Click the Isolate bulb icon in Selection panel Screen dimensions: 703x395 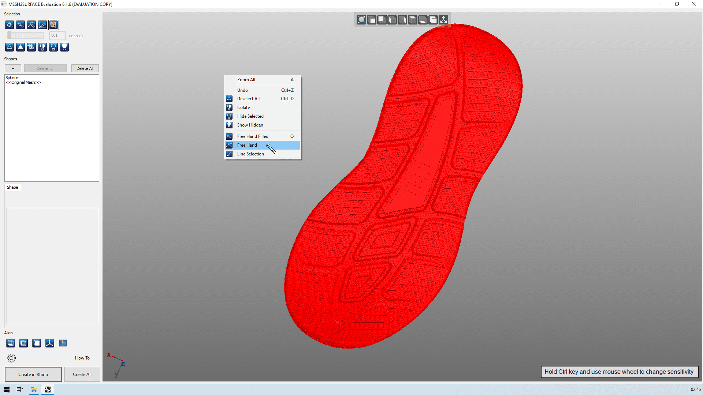42,47
